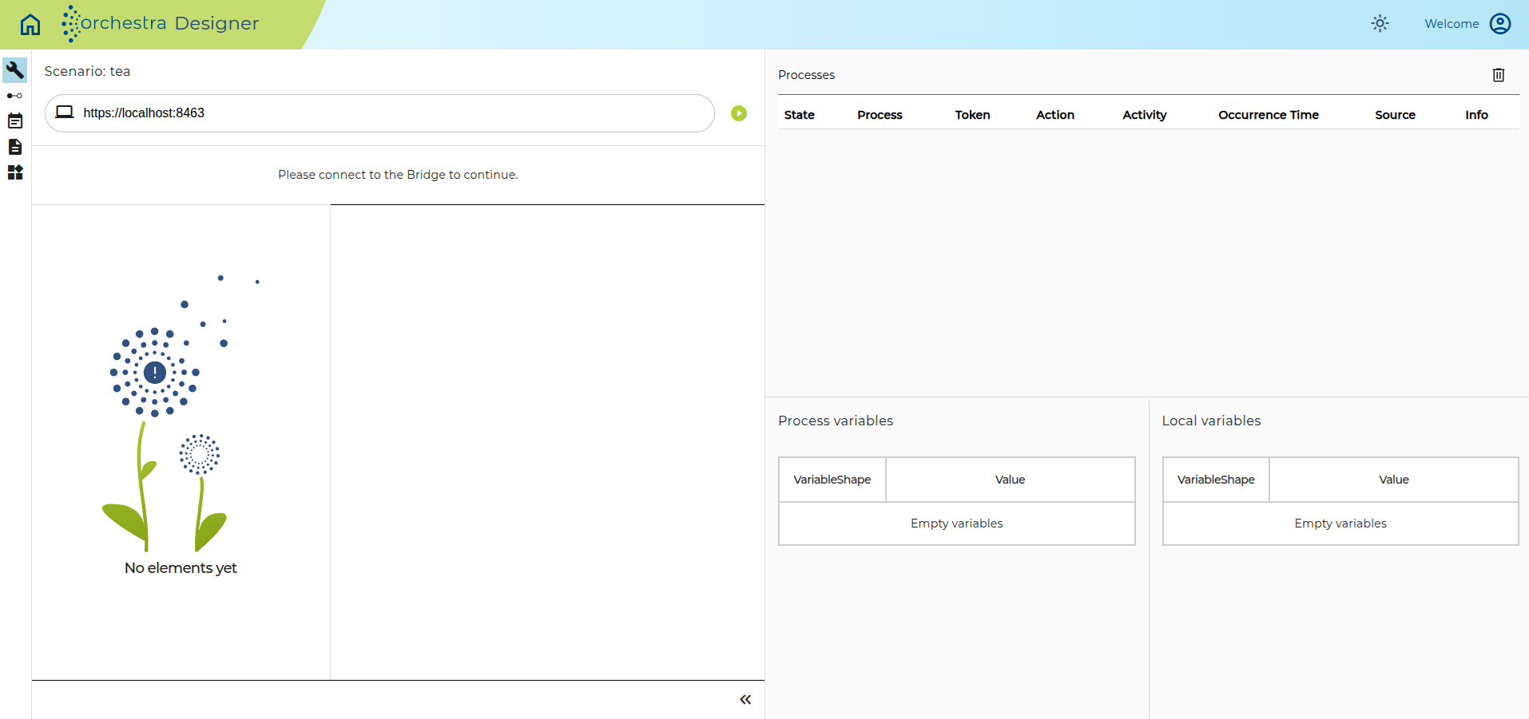Click the Orchestra Designer logo
The height and width of the screenshot is (719, 1529).
(x=160, y=23)
